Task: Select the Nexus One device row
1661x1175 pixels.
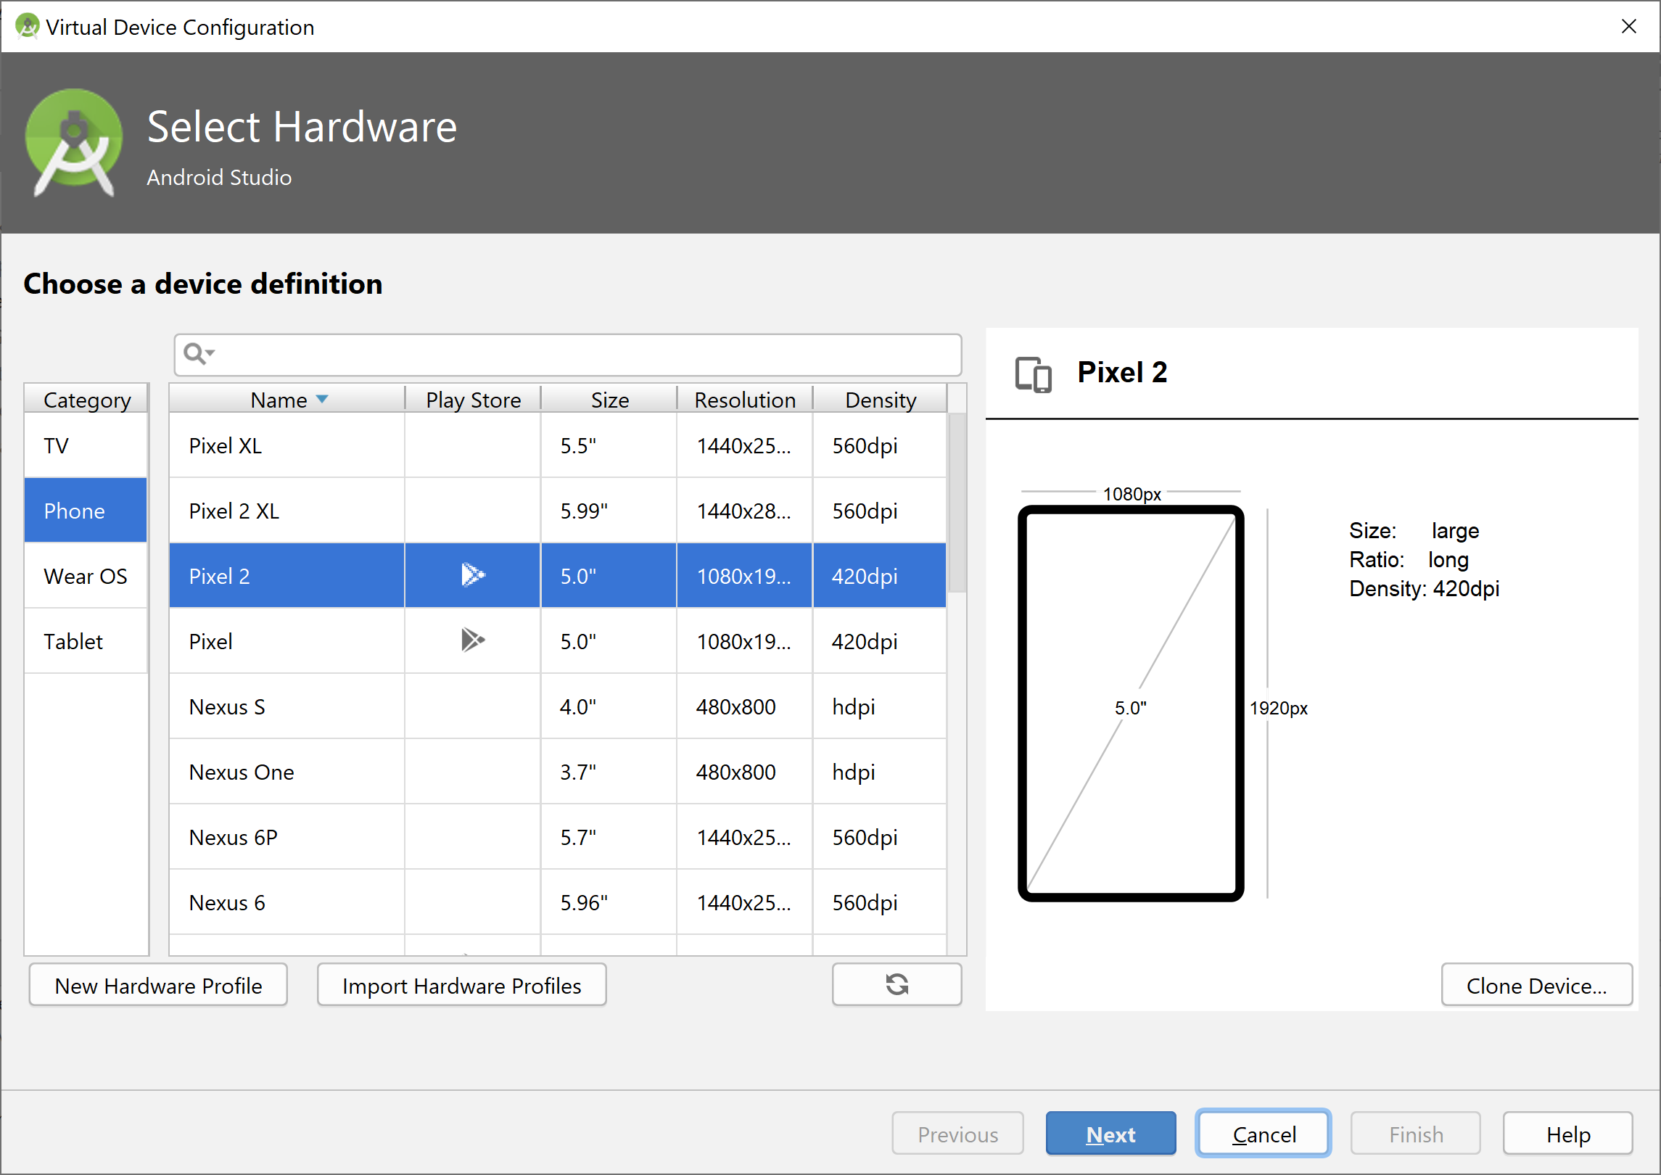Action: (x=558, y=771)
